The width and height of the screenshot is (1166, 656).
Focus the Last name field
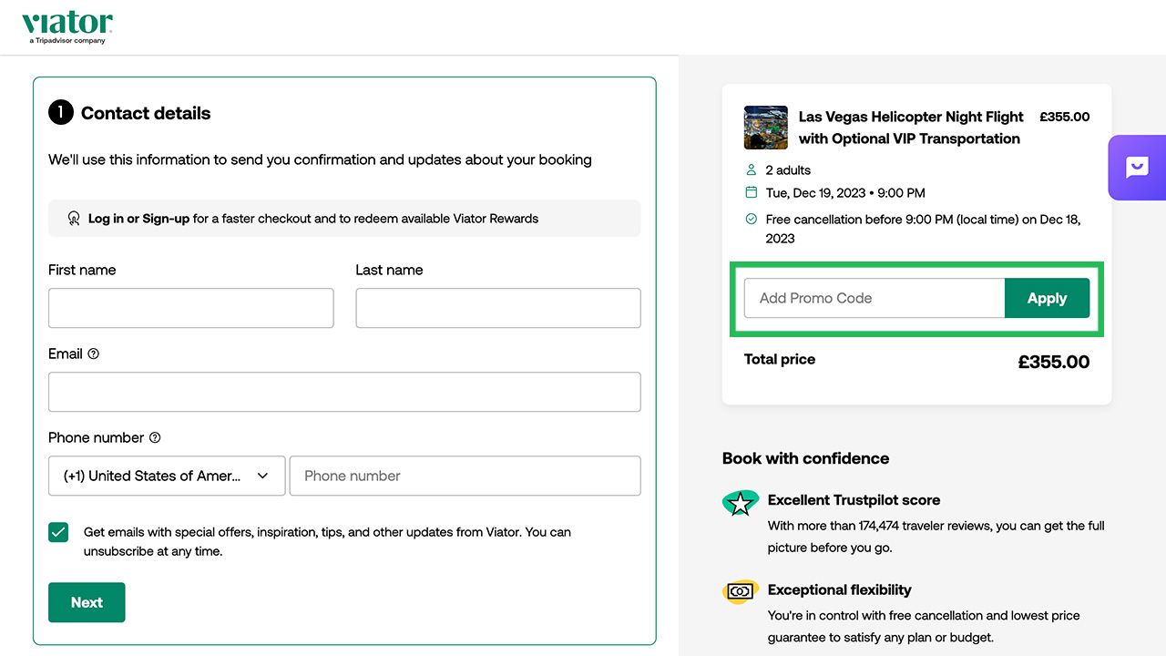498,308
